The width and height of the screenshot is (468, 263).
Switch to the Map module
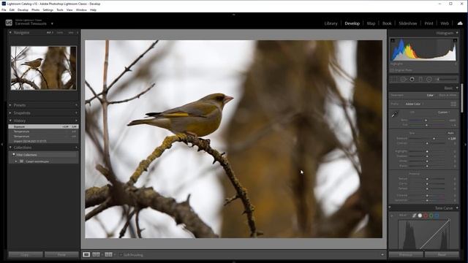click(x=371, y=23)
